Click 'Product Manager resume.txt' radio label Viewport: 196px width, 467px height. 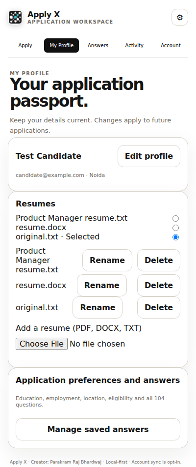point(72,218)
